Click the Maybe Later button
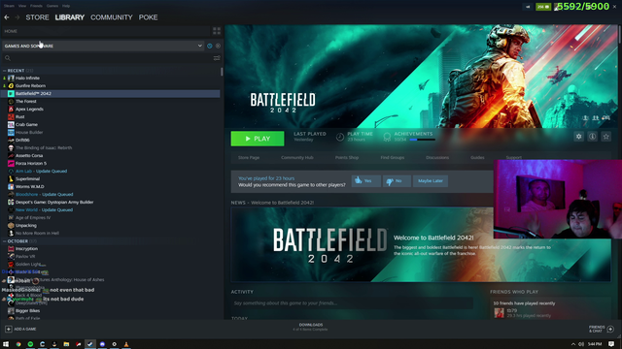Image resolution: width=622 pixels, height=349 pixels. click(x=431, y=181)
